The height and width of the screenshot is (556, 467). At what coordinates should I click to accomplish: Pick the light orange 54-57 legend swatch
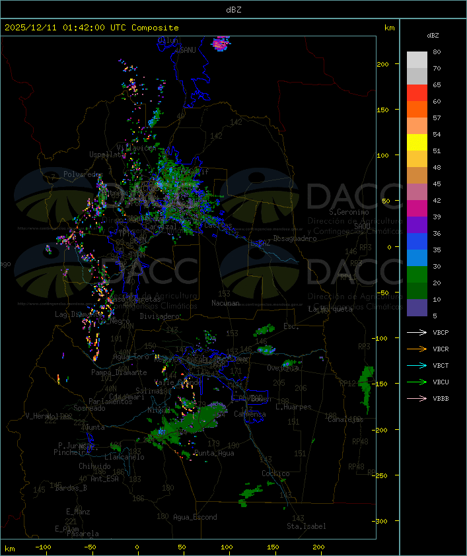pyautogui.click(x=417, y=125)
